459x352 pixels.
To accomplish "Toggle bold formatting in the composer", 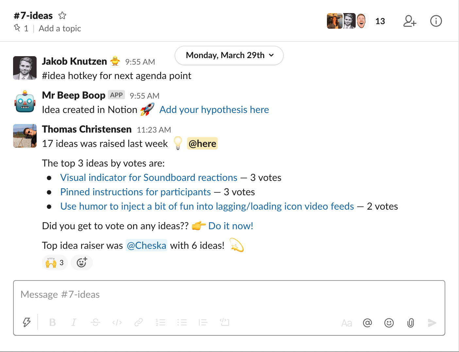I will (52, 322).
